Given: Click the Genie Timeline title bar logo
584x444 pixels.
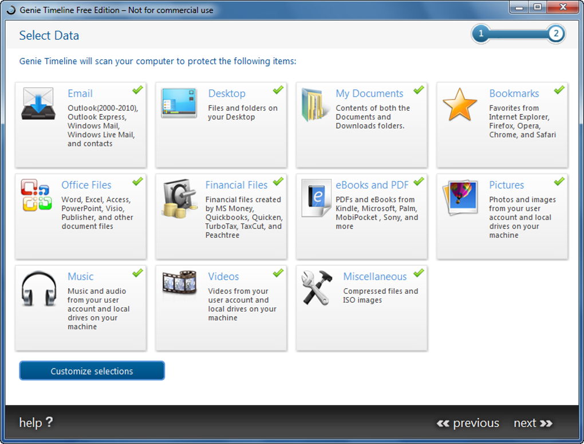Looking at the screenshot, I should click(11, 10).
